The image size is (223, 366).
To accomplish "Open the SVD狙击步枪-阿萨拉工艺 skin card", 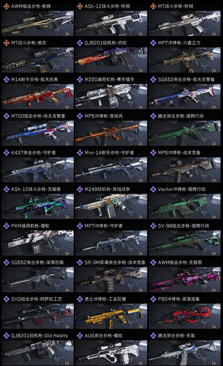I will coord(38,312).
